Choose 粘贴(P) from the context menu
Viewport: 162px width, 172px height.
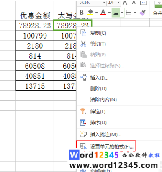point(120,55)
